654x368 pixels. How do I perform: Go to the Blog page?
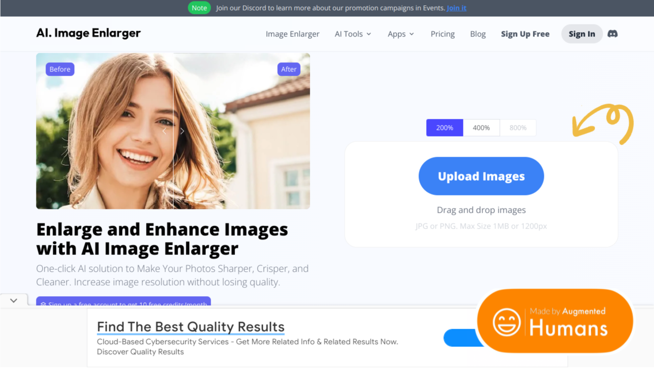pos(478,34)
